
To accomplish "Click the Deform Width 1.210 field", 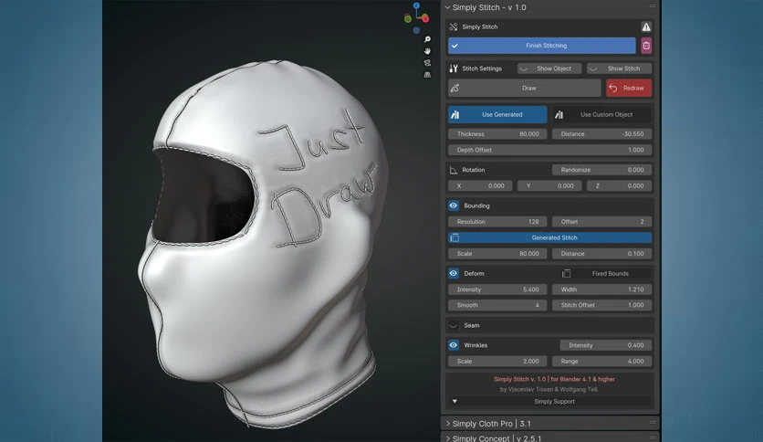I will coord(602,289).
